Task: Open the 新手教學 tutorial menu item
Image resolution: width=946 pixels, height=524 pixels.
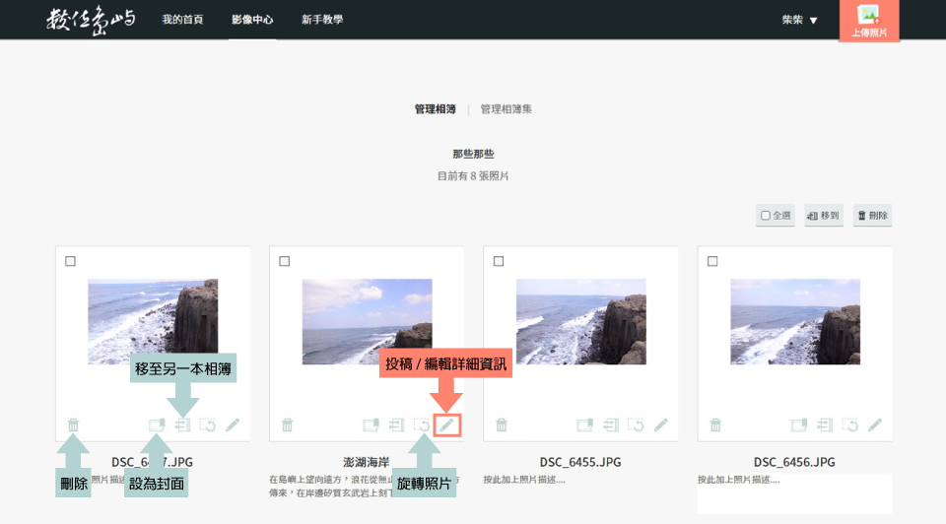Action: coord(322,20)
